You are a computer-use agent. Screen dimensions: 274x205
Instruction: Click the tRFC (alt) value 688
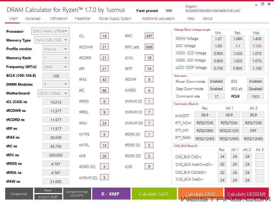click(149, 47)
